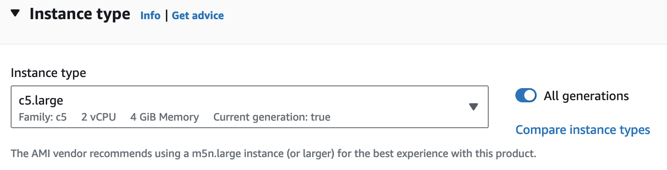This screenshot has height=170, width=667.
Task: Click the 2 vCPU detail in selector
Action: pyautogui.click(x=99, y=117)
